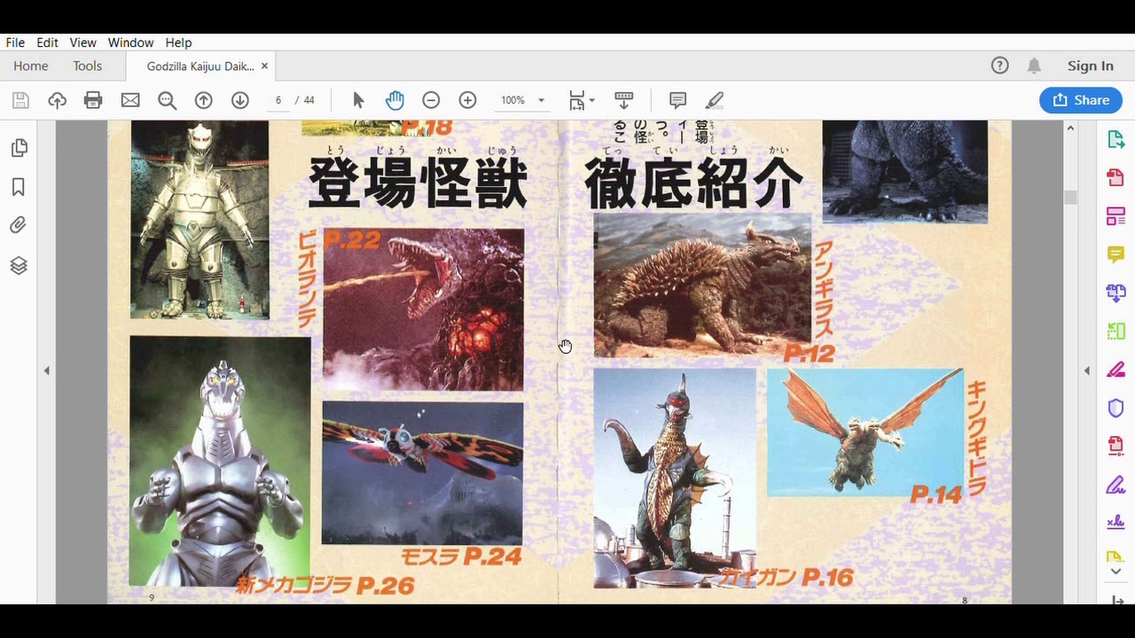The image size is (1135, 638).
Task: Open the blue Request Signatures tool
Action: pos(1115,523)
